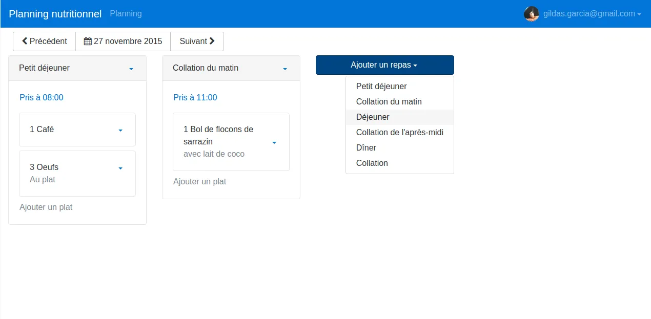The image size is (651, 319).
Task: Expand options caret on the 3 Oeufs item
Action: tap(120, 167)
